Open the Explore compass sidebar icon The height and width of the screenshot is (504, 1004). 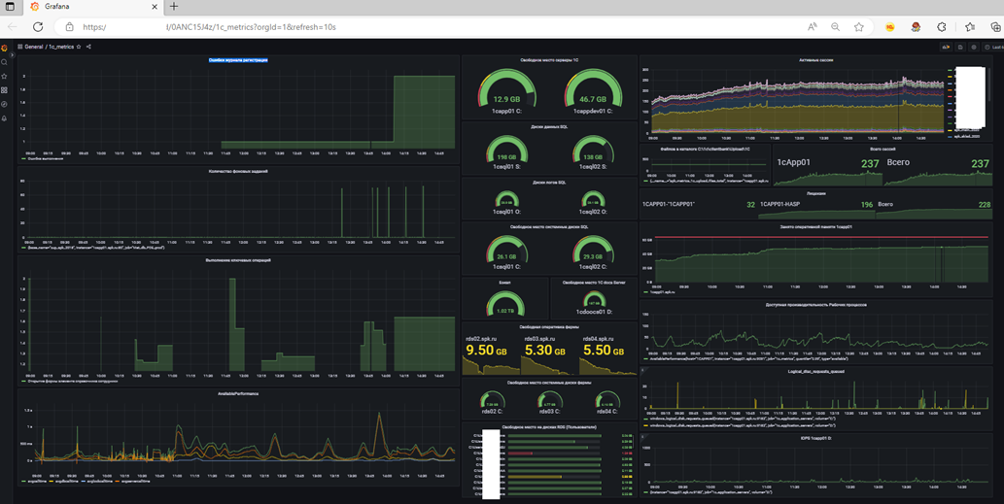5,103
